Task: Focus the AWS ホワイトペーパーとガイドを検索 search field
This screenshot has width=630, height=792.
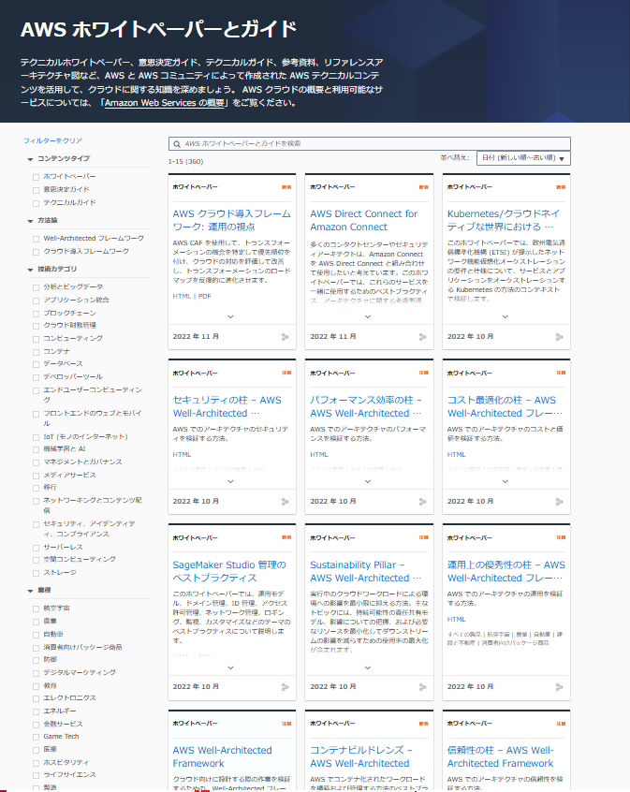Action: coord(370,144)
